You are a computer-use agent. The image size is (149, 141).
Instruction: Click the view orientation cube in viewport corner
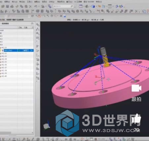point(47,126)
